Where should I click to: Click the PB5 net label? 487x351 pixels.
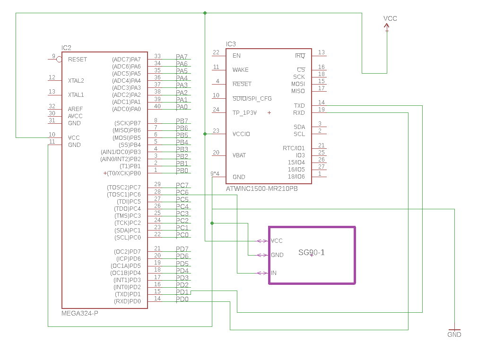(x=182, y=135)
